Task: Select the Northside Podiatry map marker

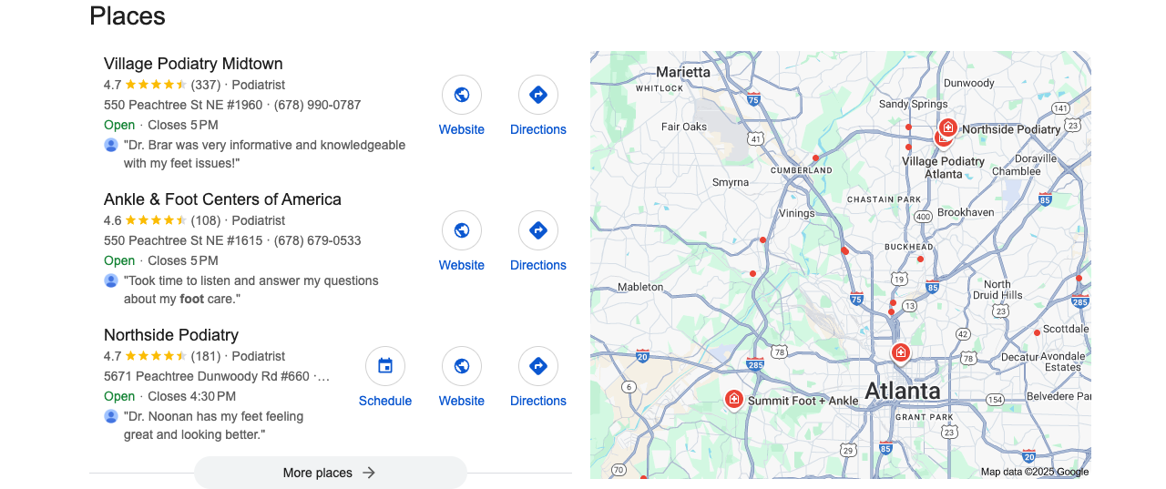Action: coord(948,127)
